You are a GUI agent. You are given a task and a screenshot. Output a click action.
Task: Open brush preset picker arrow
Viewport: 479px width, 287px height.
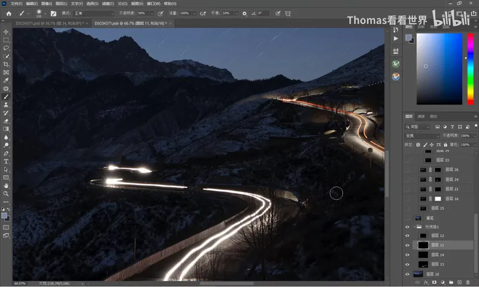(46, 13)
